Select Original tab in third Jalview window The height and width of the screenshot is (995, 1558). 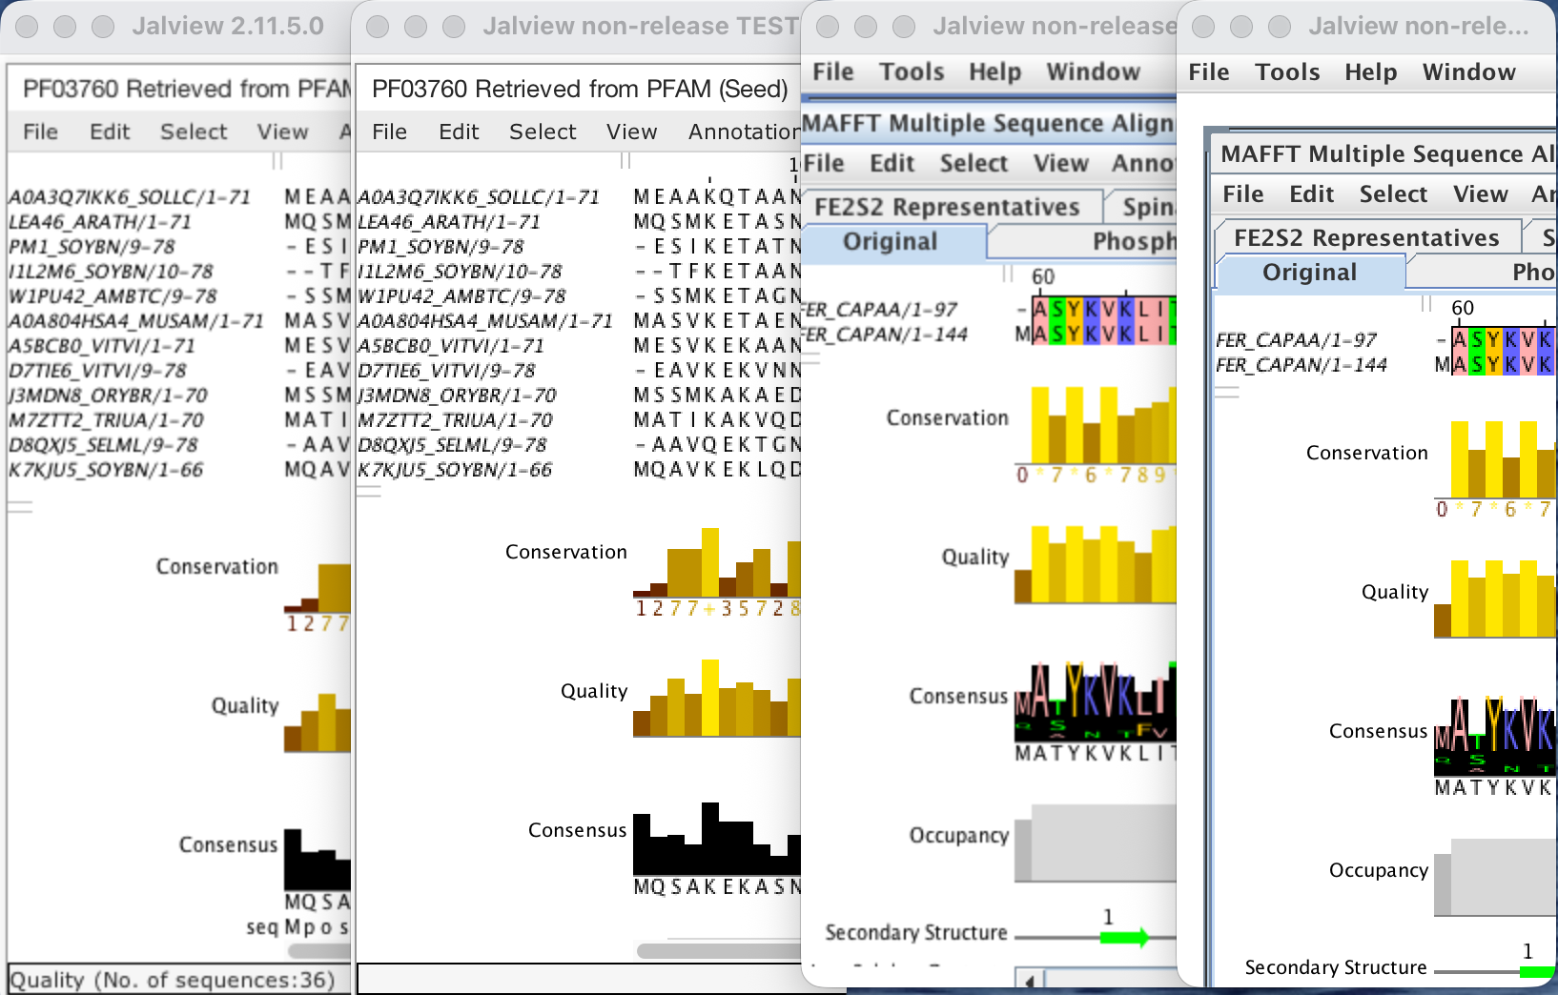pos(891,242)
